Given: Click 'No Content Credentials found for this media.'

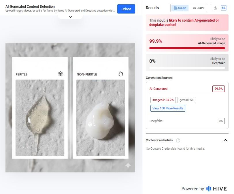Looking at the screenshot, I should tap(175, 149).
